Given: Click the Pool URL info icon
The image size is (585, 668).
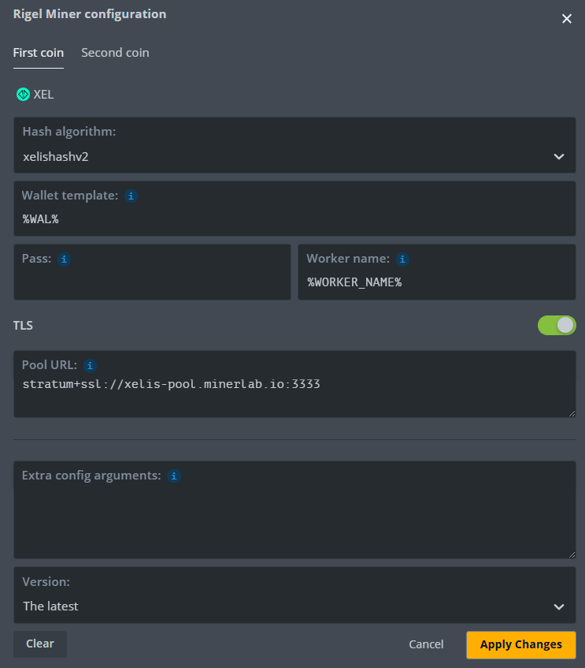Looking at the screenshot, I should (90, 365).
